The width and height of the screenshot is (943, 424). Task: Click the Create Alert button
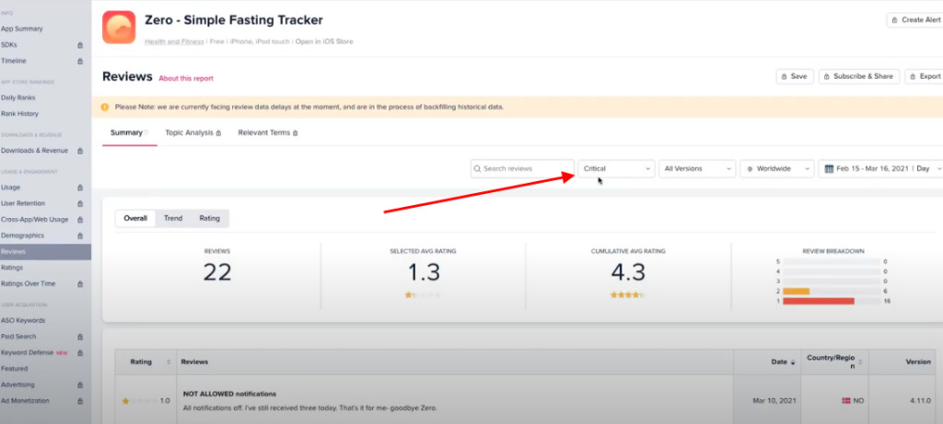click(914, 20)
